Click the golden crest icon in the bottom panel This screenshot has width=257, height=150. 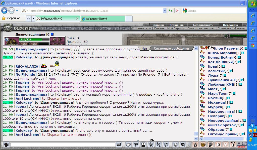[x=203, y=144]
